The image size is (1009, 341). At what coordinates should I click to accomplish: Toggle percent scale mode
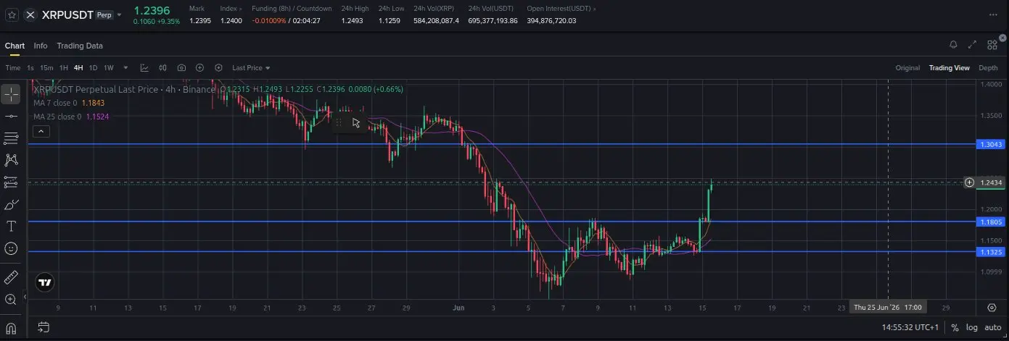955,328
